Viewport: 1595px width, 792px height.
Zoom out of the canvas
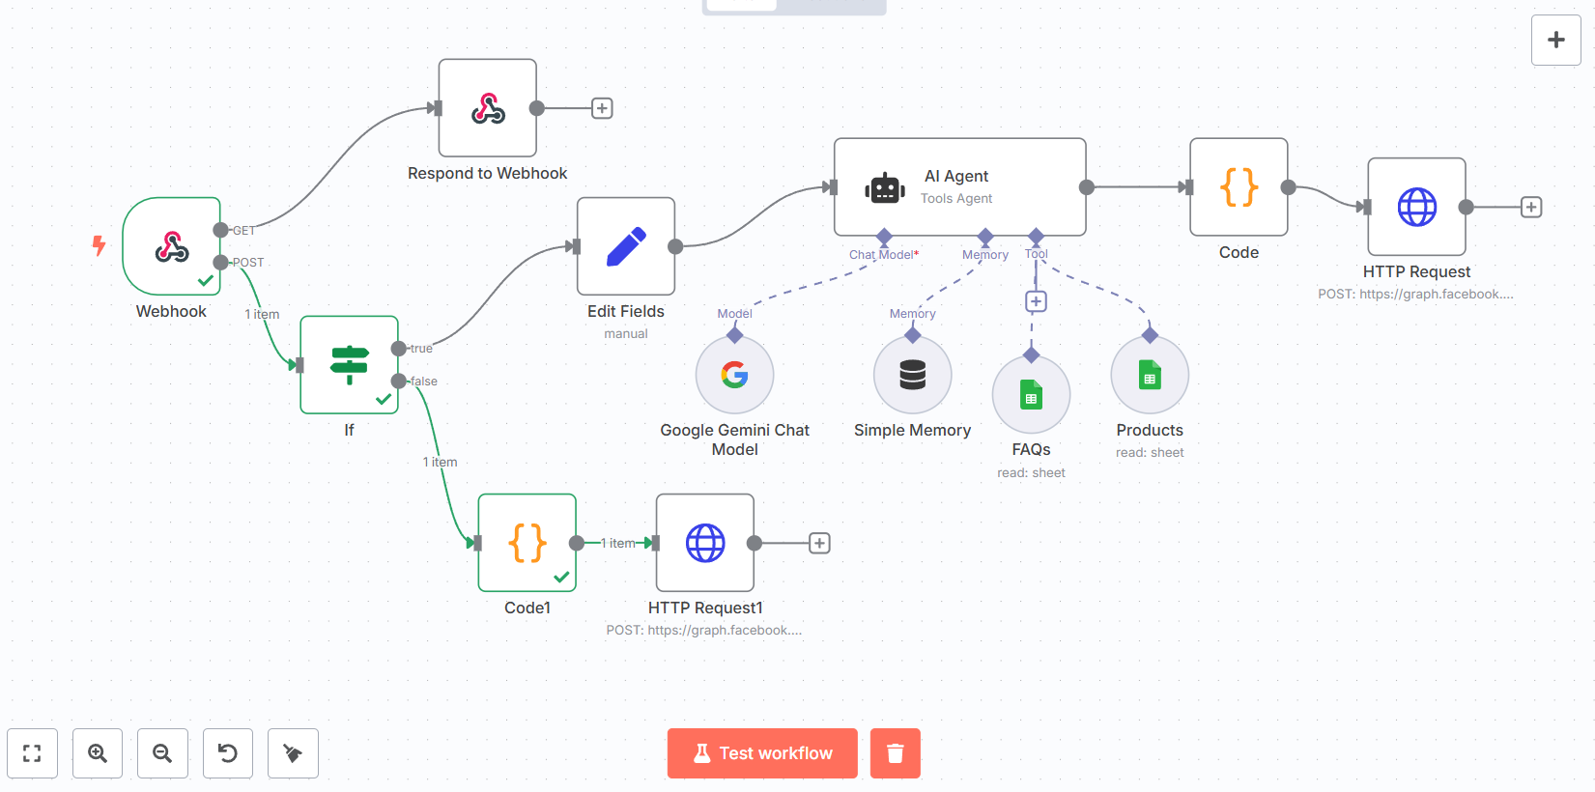(x=162, y=753)
